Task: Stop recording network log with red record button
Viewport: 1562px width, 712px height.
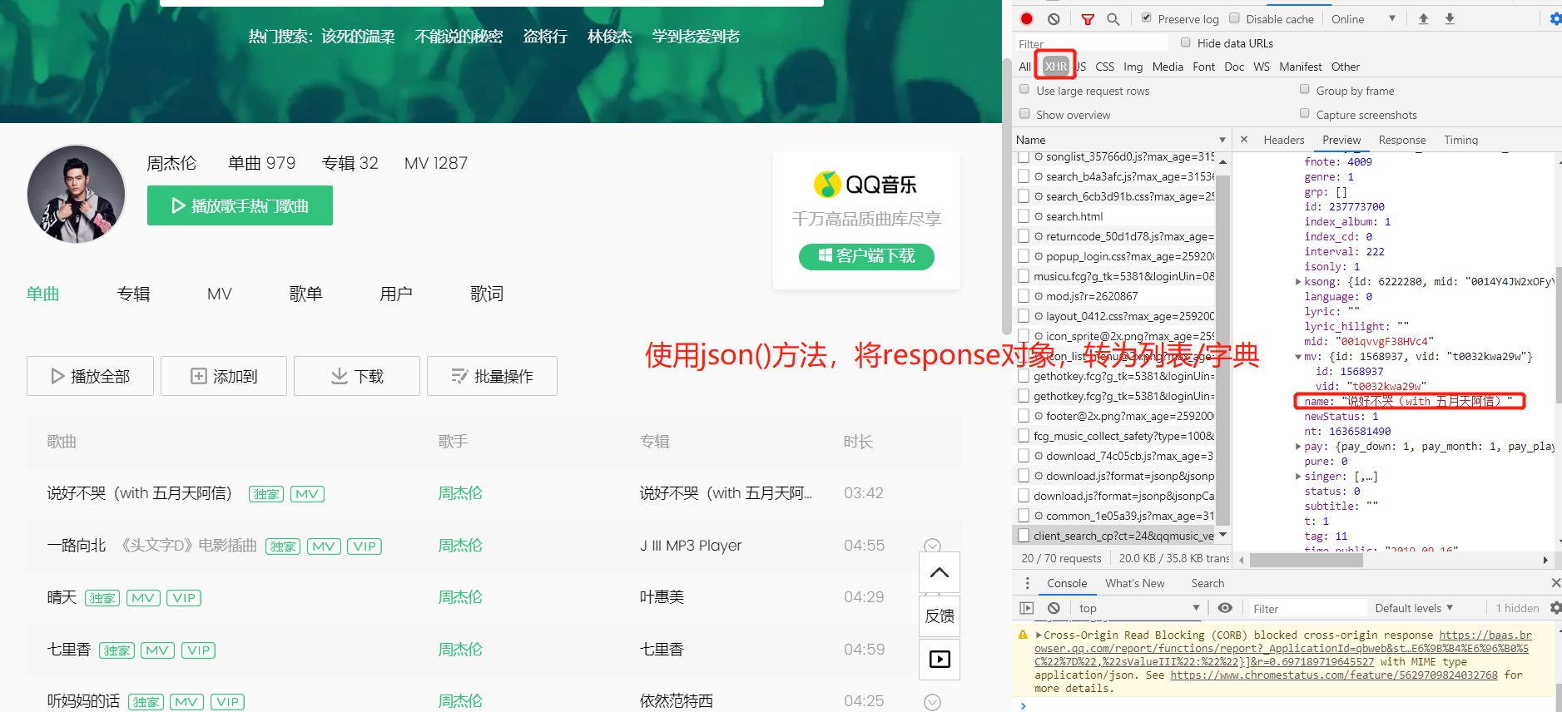Action: [1026, 19]
